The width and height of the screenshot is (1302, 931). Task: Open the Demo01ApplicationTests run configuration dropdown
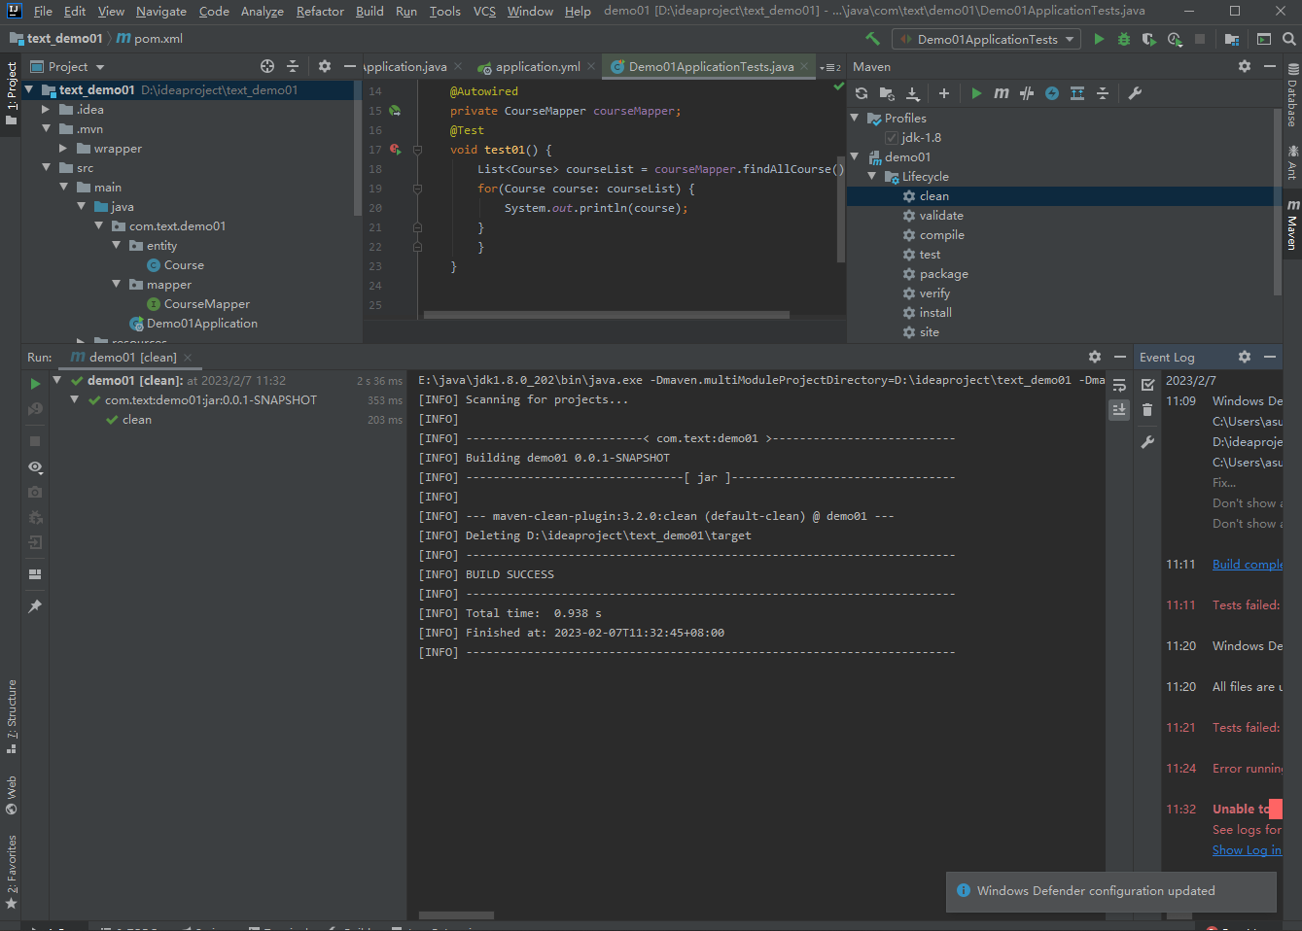1070,39
